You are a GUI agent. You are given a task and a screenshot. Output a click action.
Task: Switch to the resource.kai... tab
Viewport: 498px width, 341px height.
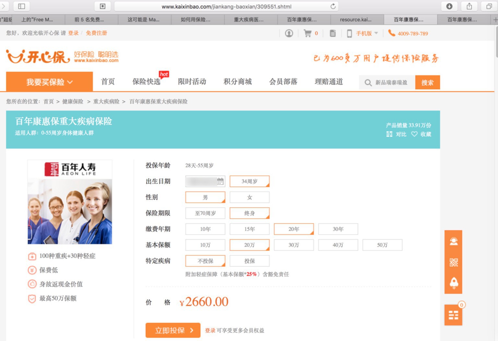357,20
